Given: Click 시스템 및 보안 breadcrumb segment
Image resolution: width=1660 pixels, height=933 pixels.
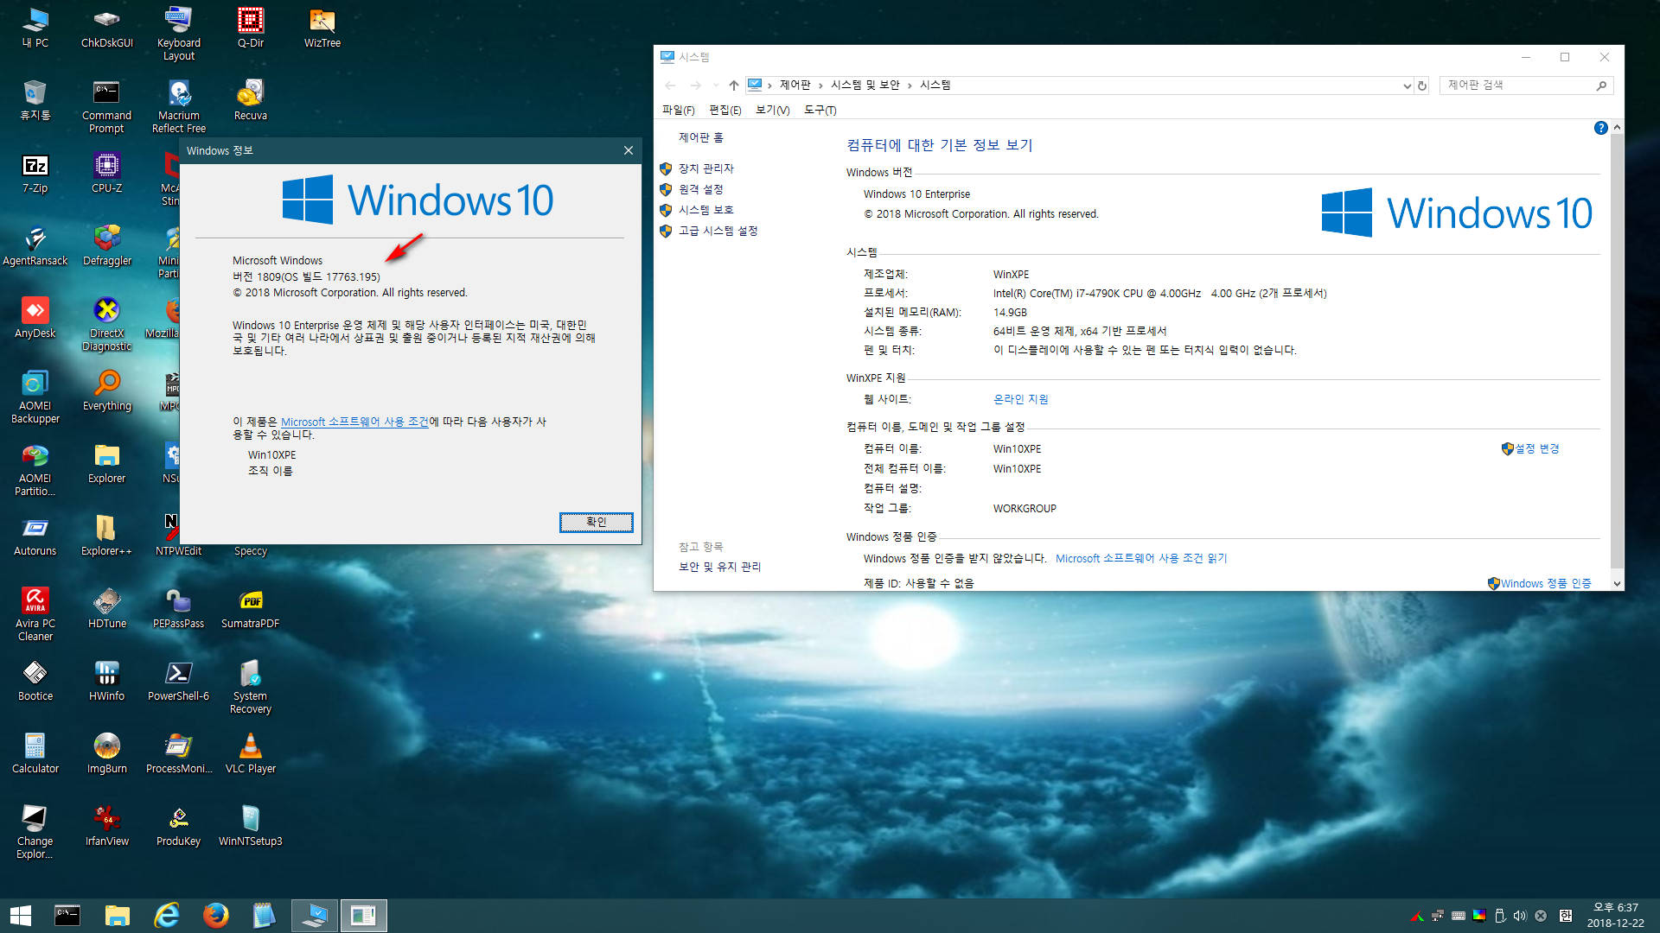Looking at the screenshot, I should 865,85.
